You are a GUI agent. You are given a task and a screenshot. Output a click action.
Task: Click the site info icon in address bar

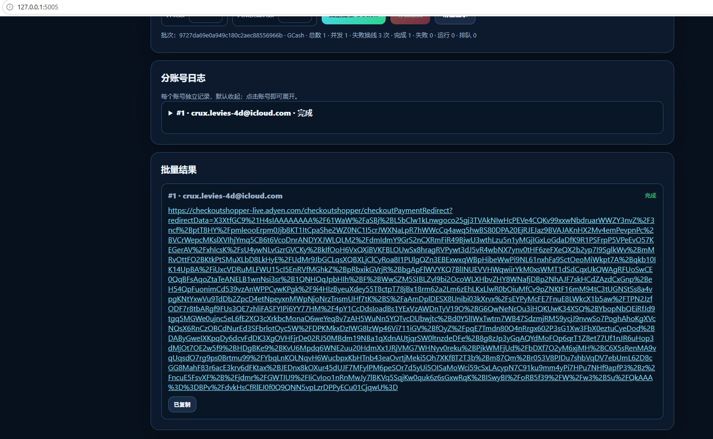9,7
